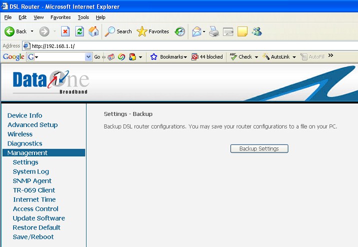The height and width of the screenshot is (247, 358).
Task: Open Check dropdown arrow
Action: point(256,57)
